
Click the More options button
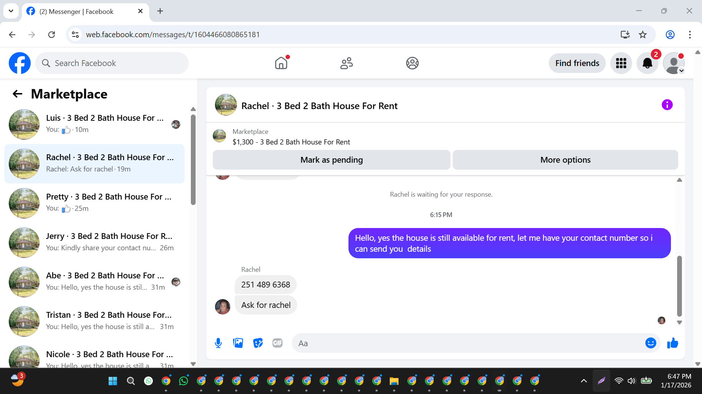pyautogui.click(x=565, y=160)
